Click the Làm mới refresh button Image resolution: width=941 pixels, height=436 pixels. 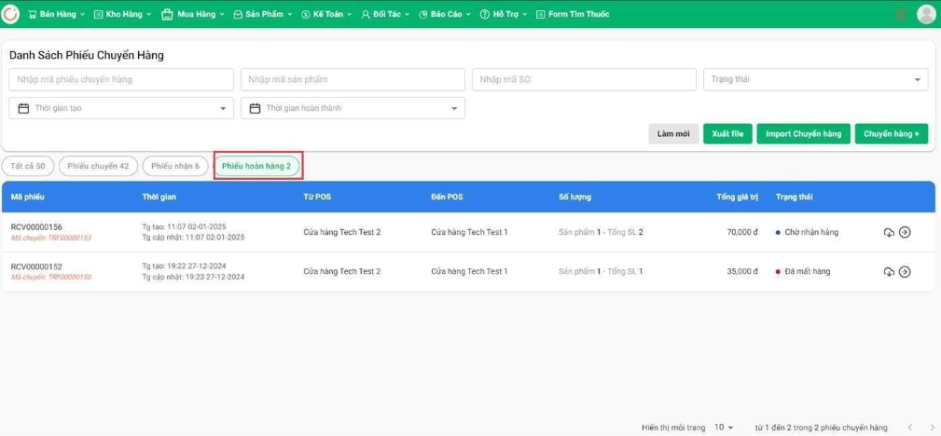click(673, 134)
